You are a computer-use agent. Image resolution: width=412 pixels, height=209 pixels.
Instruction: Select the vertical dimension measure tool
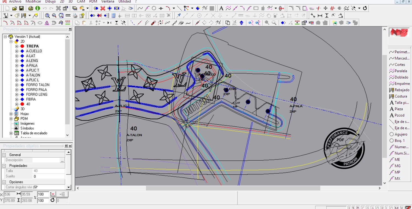coord(327,15)
